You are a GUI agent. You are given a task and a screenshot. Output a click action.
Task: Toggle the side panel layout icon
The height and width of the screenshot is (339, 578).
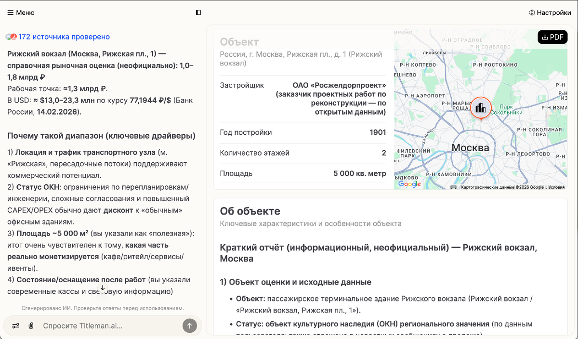pos(198,13)
